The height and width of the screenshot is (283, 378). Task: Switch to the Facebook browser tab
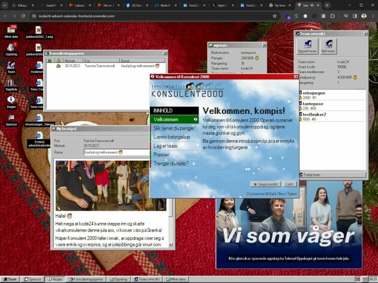(137, 5)
